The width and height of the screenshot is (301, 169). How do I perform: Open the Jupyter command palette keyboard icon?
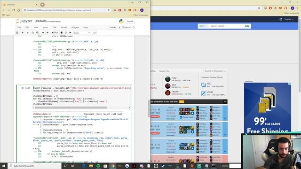[x=94, y=33]
